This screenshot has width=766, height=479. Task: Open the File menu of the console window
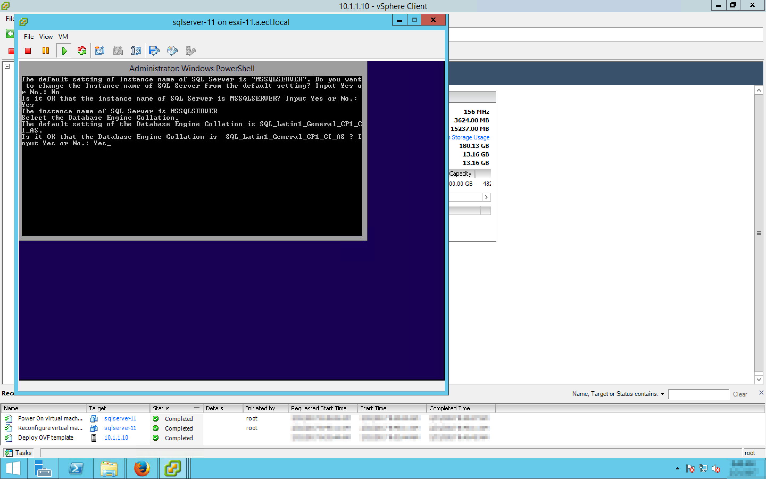(28, 37)
